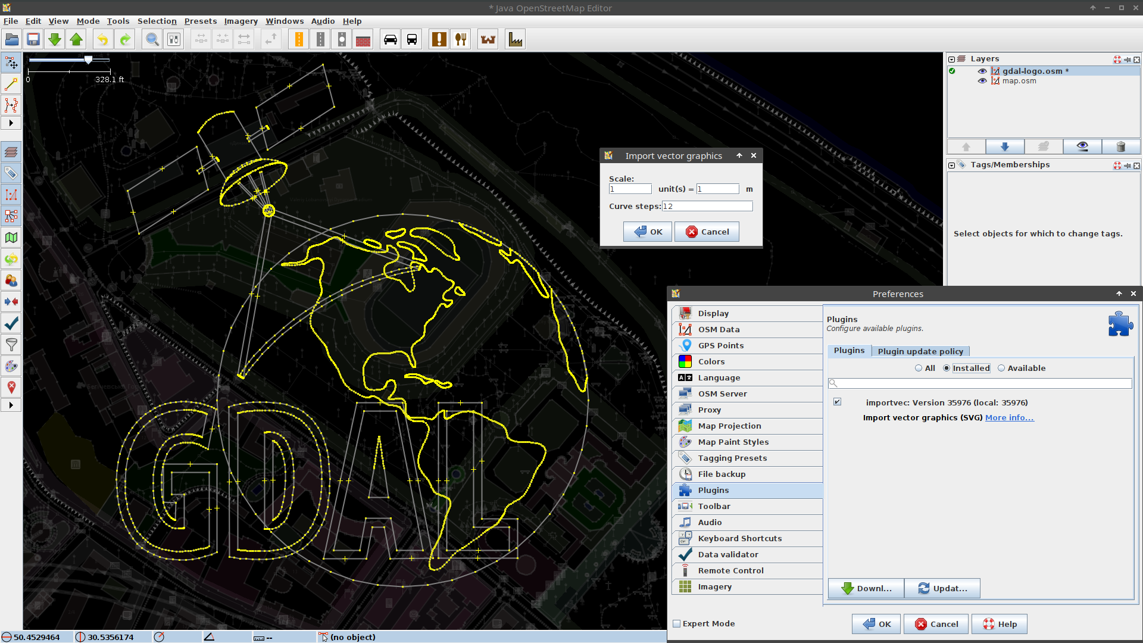Open the map paint styles palette icon
Viewport: 1143px width, 643px height.
pos(11,366)
